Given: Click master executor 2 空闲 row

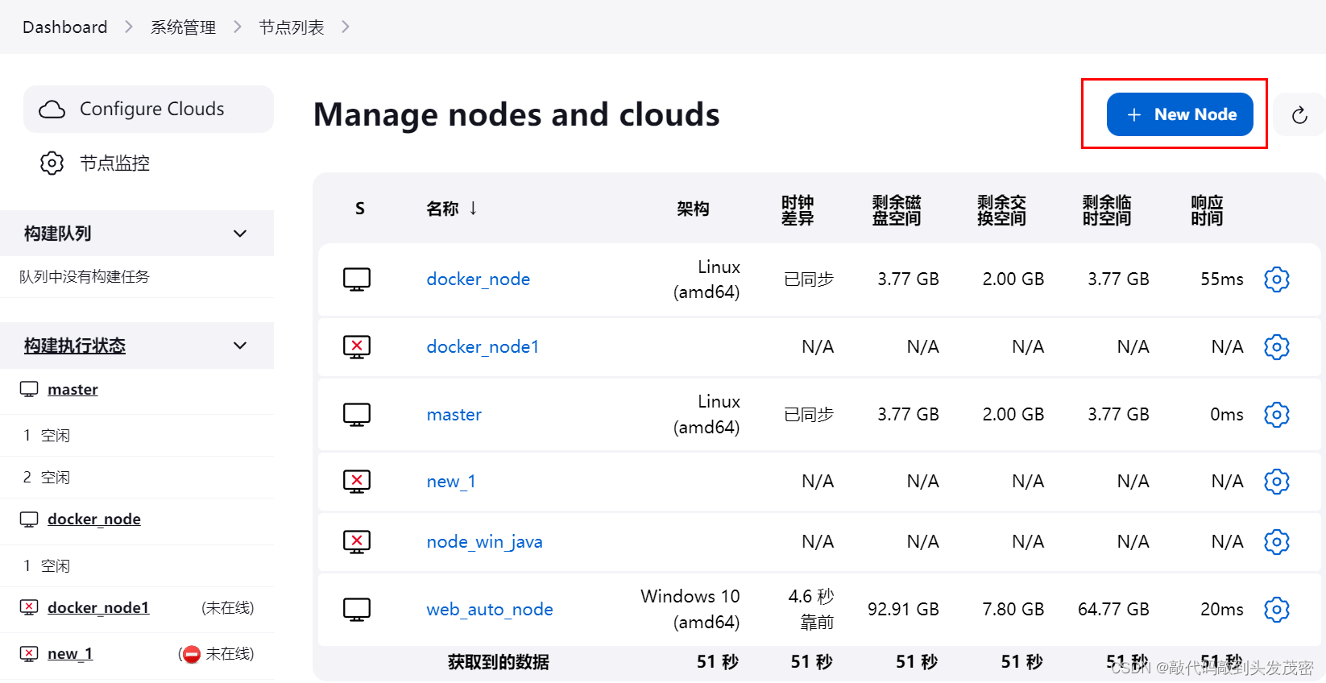Looking at the screenshot, I should click(137, 478).
